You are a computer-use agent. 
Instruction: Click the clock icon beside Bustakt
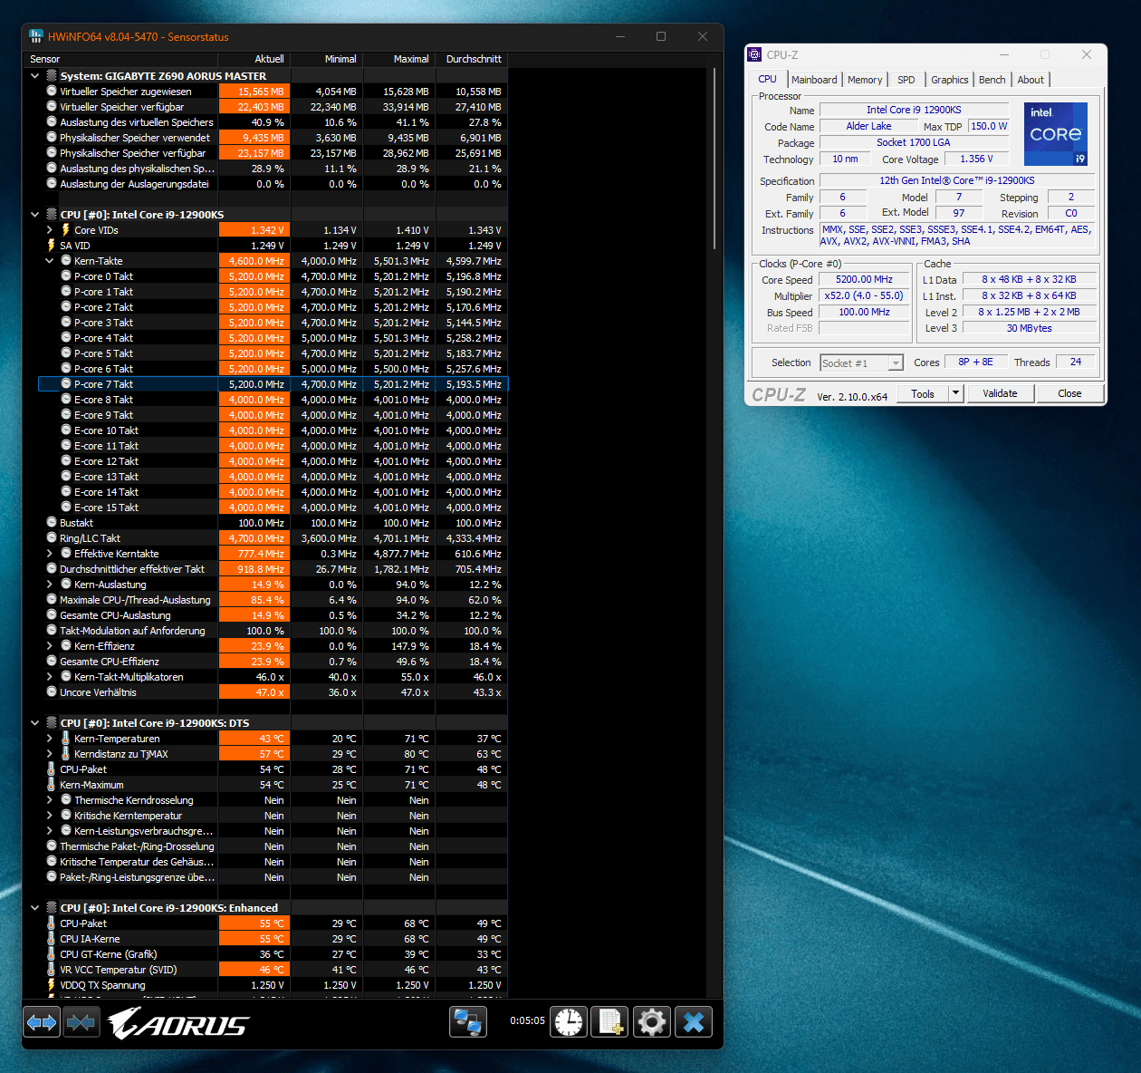tap(52, 523)
